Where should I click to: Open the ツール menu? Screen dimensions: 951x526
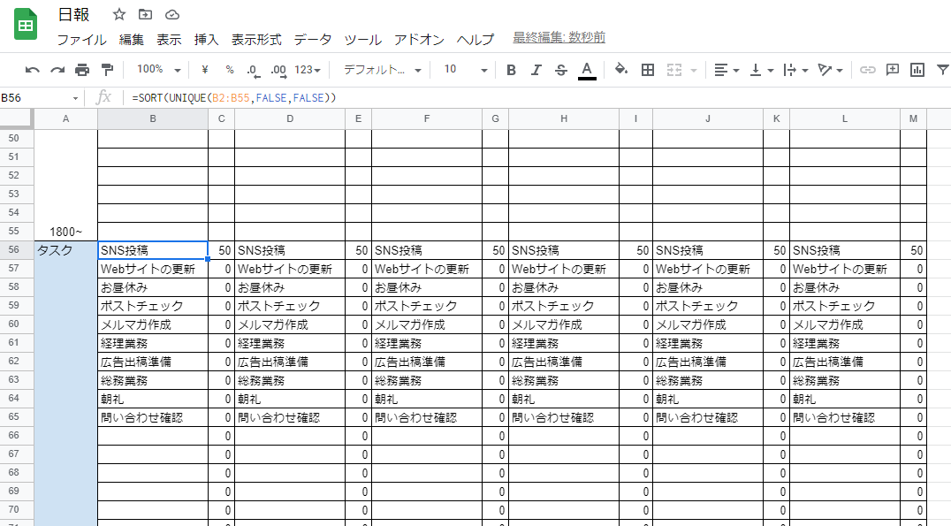[x=362, y=40]
